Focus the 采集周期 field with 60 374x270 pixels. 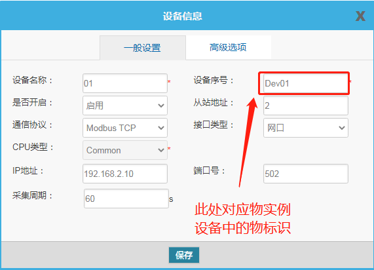[126, 199]
